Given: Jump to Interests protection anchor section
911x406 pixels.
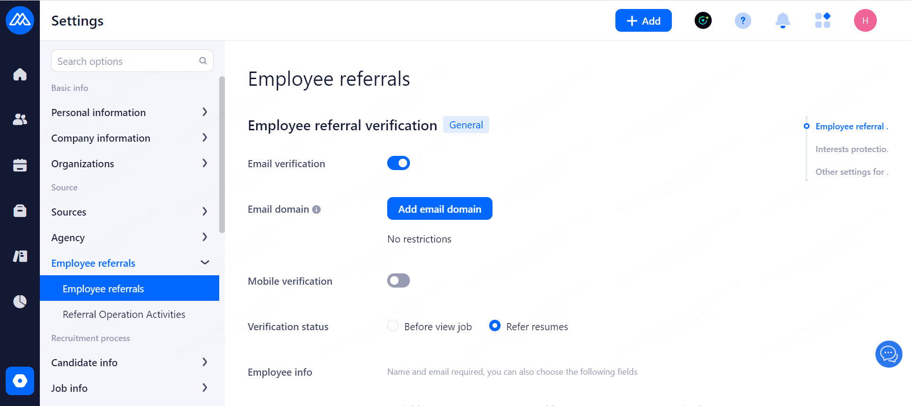Looking at the screenshot, I should 851,149.
